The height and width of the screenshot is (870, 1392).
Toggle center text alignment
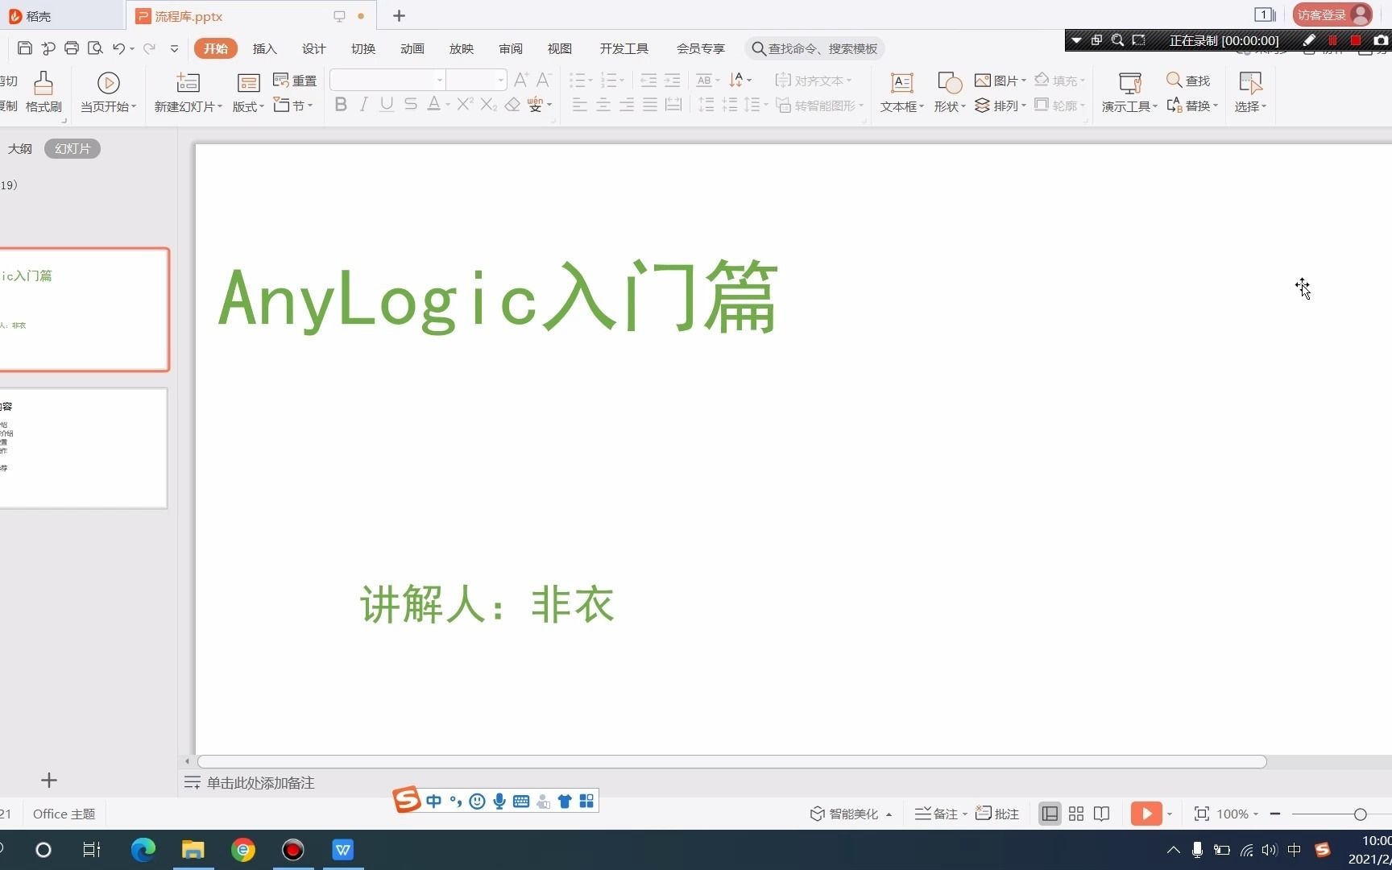pyautogui.click(x=603, y=105)
